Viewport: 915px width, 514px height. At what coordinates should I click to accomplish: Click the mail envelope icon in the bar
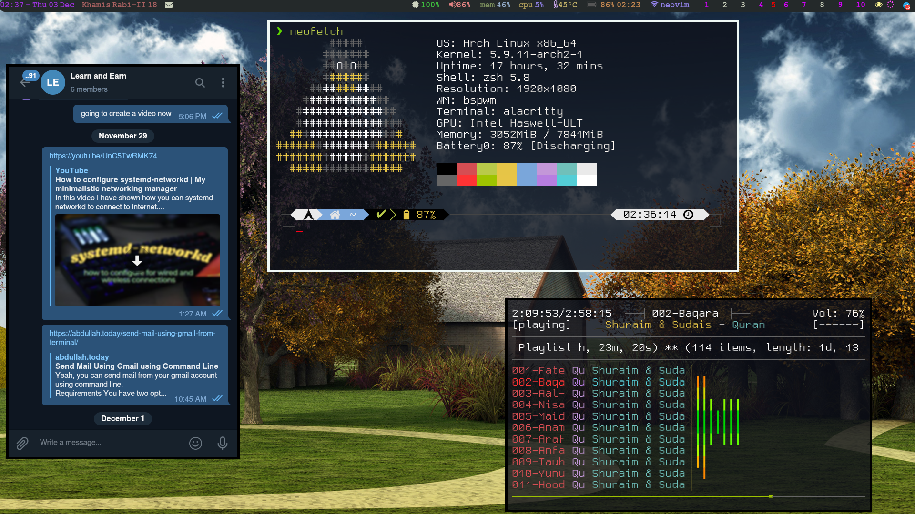[169, 5]
